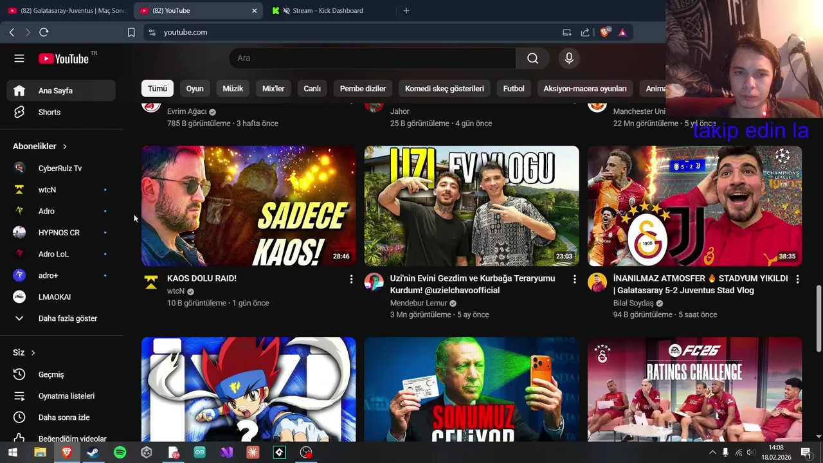Open İNANILMAZ ATMOSFER Galatasaray video title
Viewport: 823px width, 463px height.
point(700,284)
